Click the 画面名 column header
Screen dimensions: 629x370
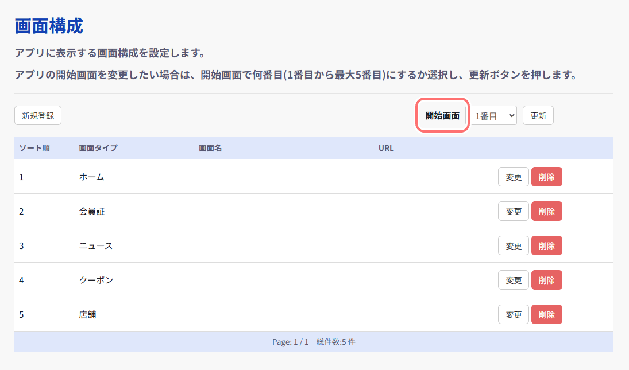click(210, 148)
